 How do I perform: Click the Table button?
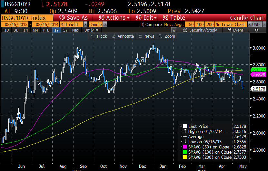pos(174,18)
